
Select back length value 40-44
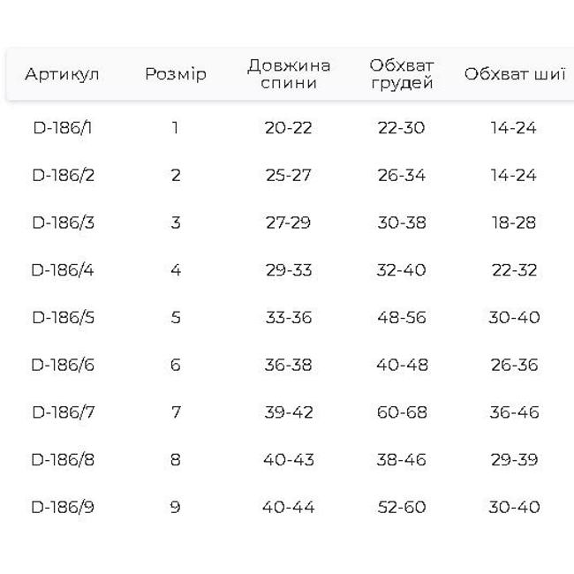pyautogui.click(x=289, y=507)
